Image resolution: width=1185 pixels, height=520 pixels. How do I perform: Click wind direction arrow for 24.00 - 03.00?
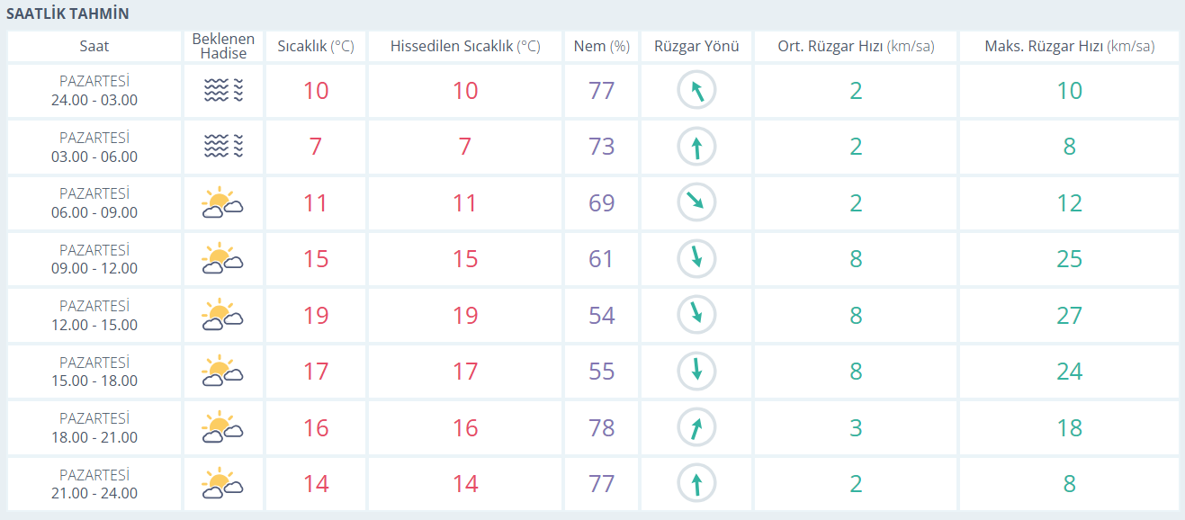tap(696, 90)
